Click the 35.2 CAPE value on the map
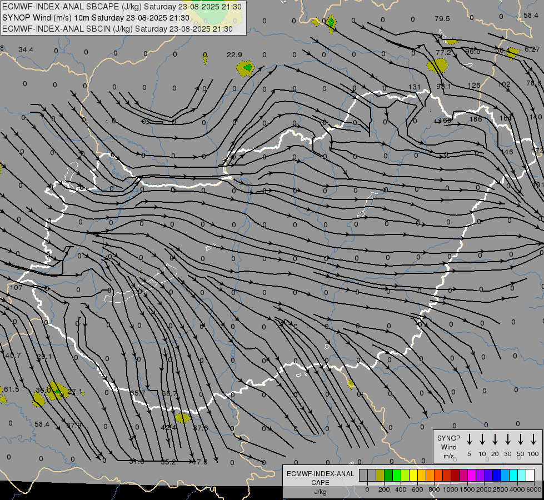The width and height of the screenshot is (544, 500). [168, 462]
